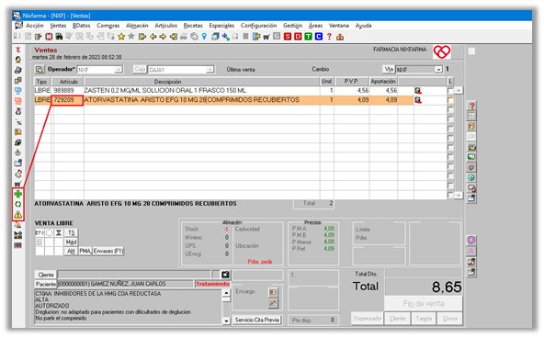Click the TS button
Screen dimensions: 544x338
71,232
